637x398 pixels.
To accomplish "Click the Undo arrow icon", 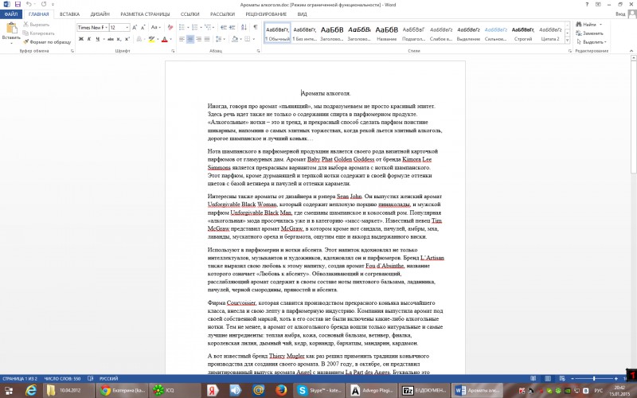I will coord(29,4).
